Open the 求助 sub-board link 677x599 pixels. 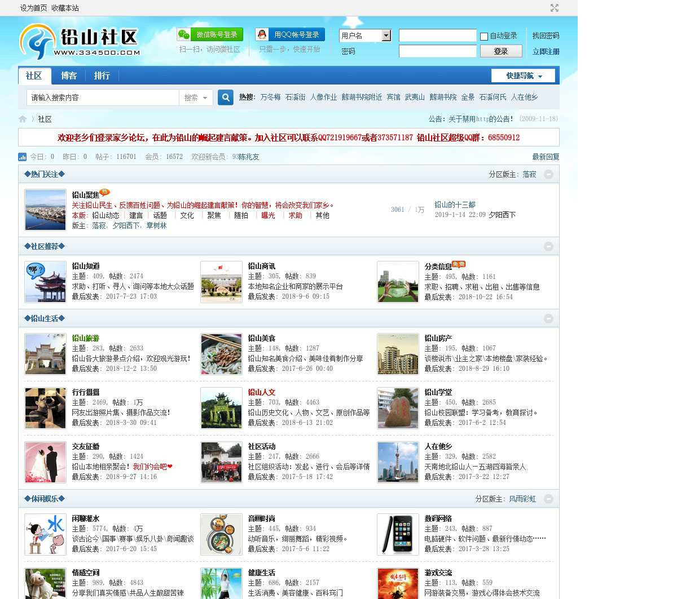tap(295, 215)
